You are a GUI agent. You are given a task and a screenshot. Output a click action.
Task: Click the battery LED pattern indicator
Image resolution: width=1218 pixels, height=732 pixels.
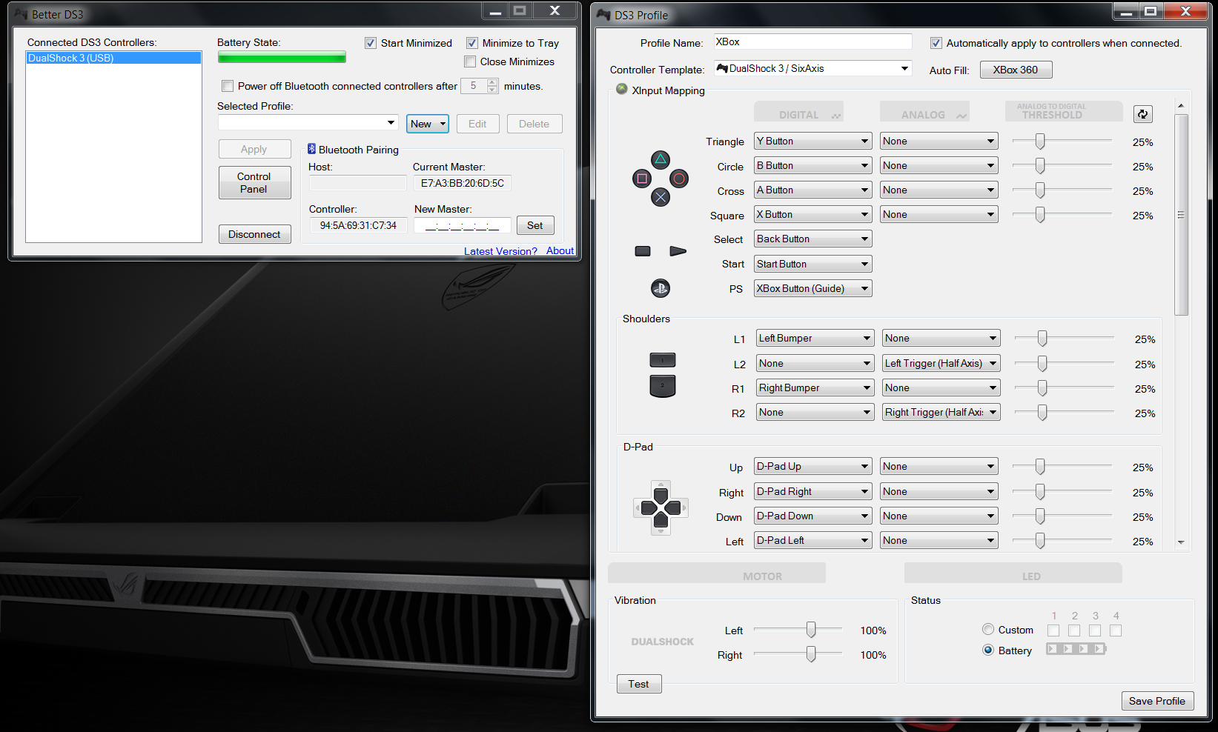point(1076,649)
